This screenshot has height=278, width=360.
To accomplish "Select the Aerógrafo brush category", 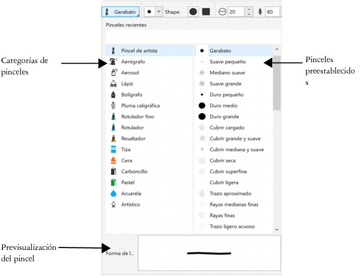I will pyautogui.click(x=133, y=62).
